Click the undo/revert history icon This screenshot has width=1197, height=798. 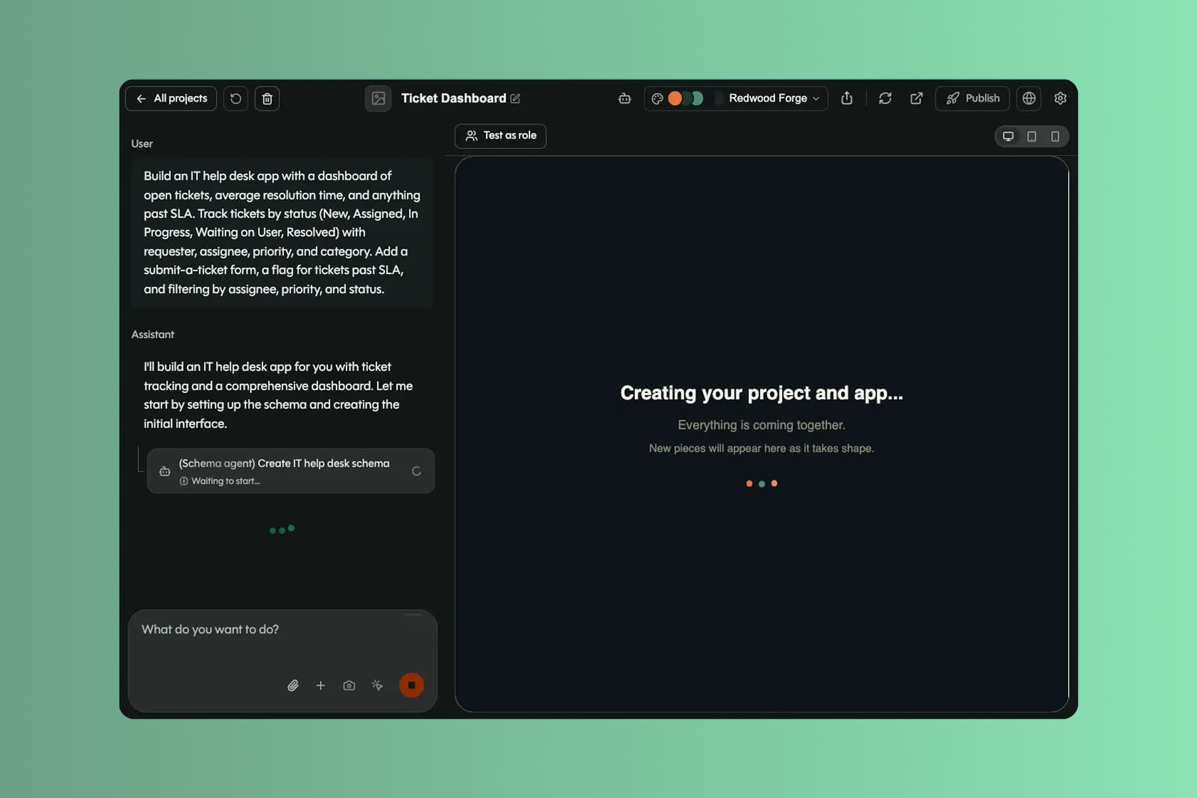[x=235, y=98]
